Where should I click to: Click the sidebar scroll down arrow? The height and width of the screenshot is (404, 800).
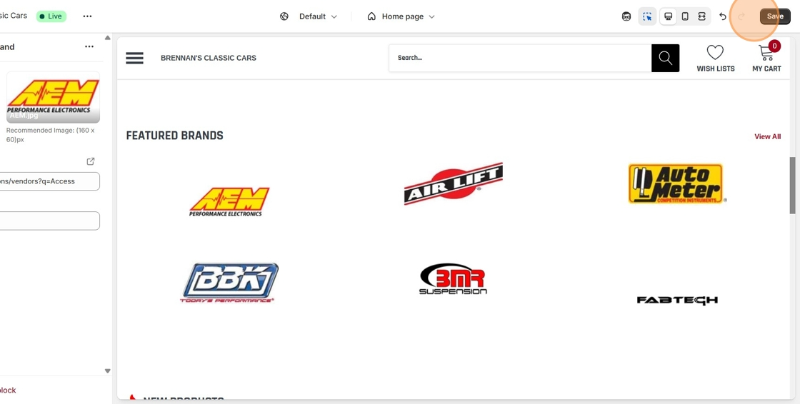tap(108, 371)
